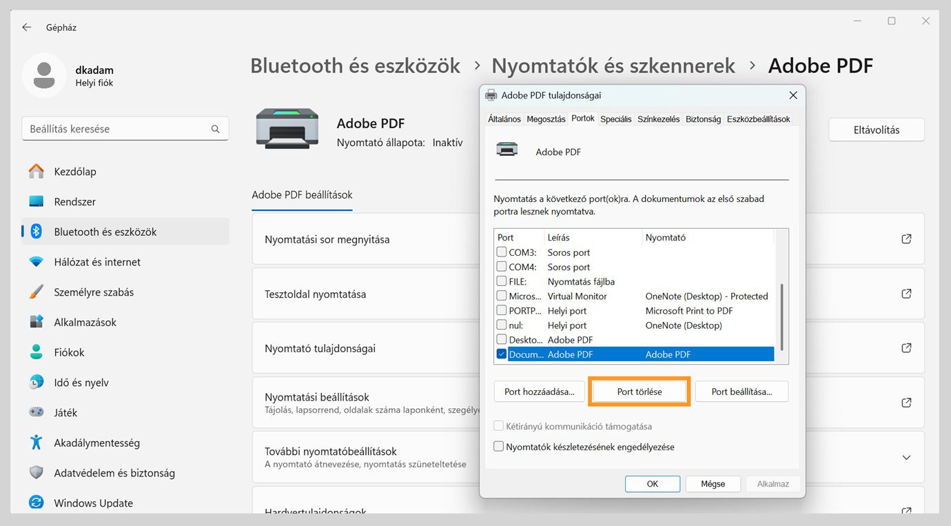Open Bluetooth és eszközök from the sidebar icon

[x=35, y=231]
